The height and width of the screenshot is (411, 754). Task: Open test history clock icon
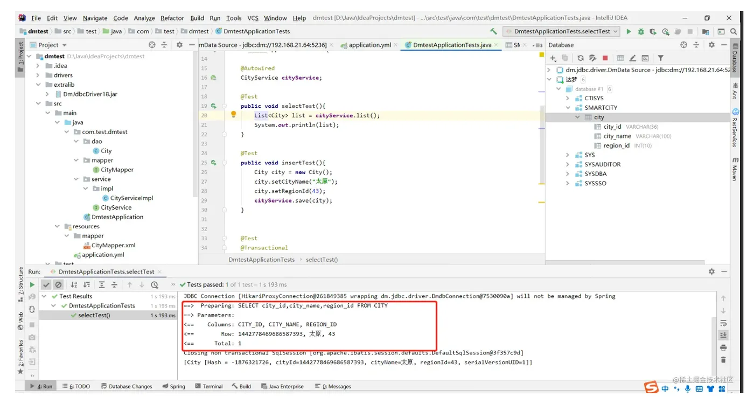click(x=155, y=285)
